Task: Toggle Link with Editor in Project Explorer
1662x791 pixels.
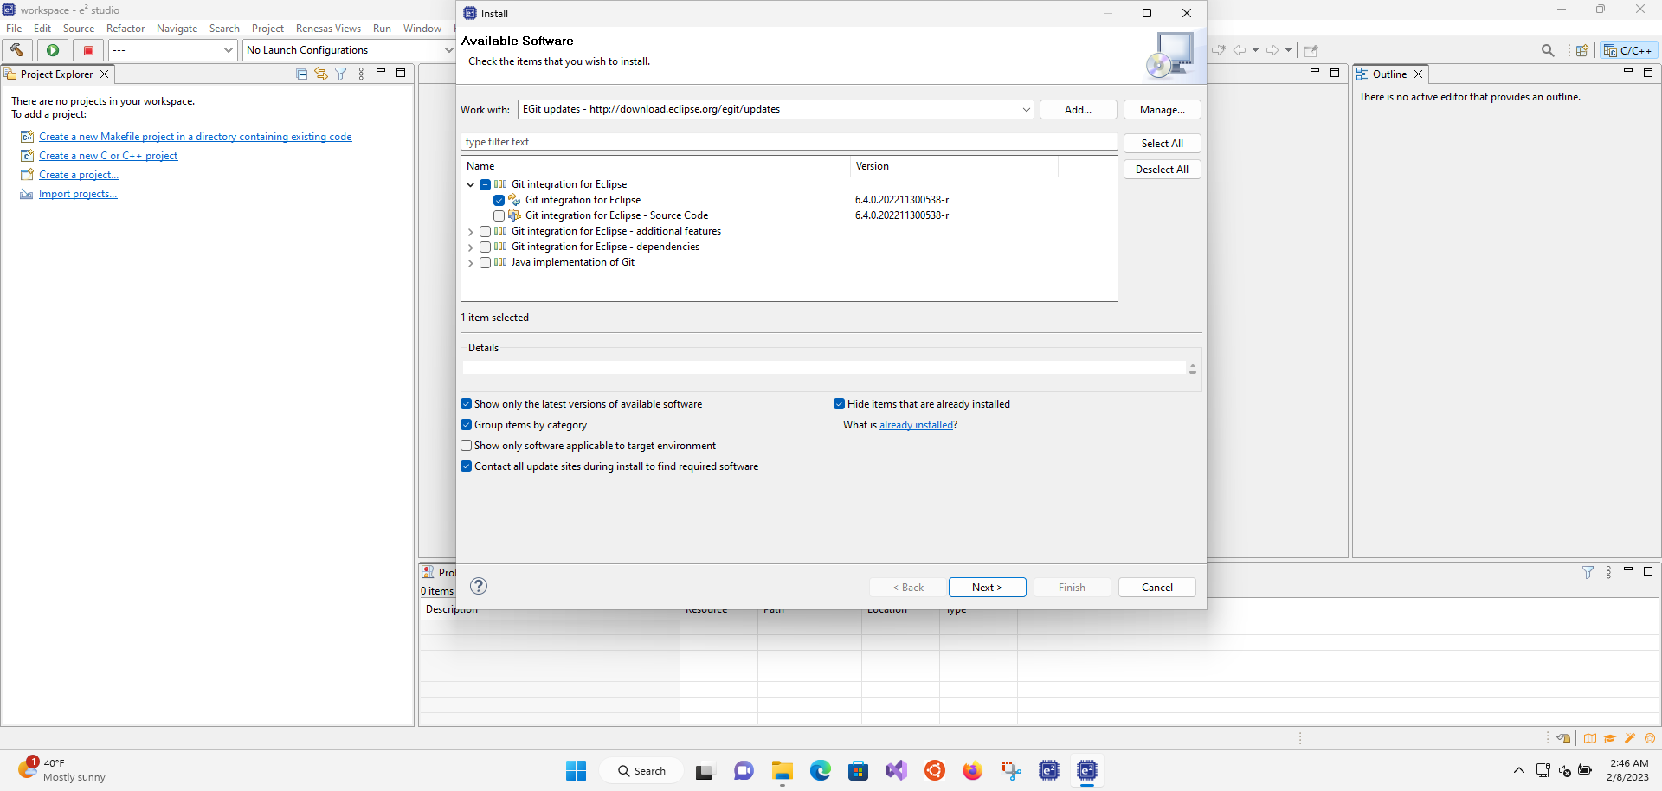Action: tap(321, 74)
